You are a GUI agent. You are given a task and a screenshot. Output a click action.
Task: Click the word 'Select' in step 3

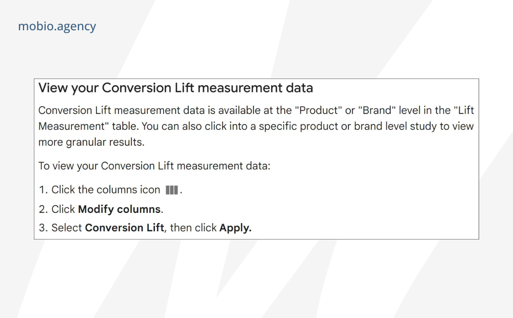pyautogui.click(x=67, y=228)
